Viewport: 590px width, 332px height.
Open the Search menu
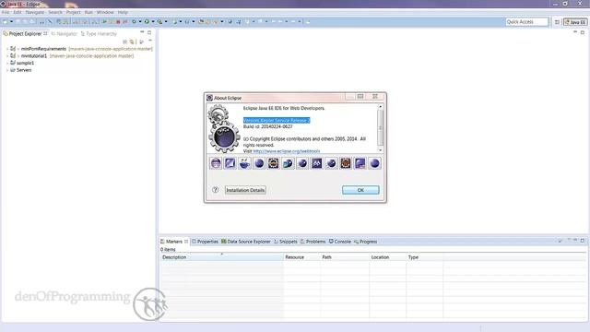pyautogui.click(x=55, y=12)
